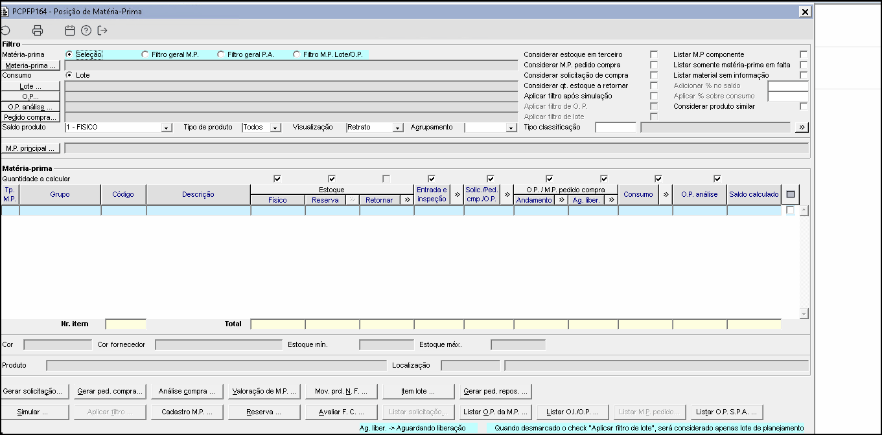
Task: Click the Gerar ped. compra... button
Action: [x=110, y=392]
